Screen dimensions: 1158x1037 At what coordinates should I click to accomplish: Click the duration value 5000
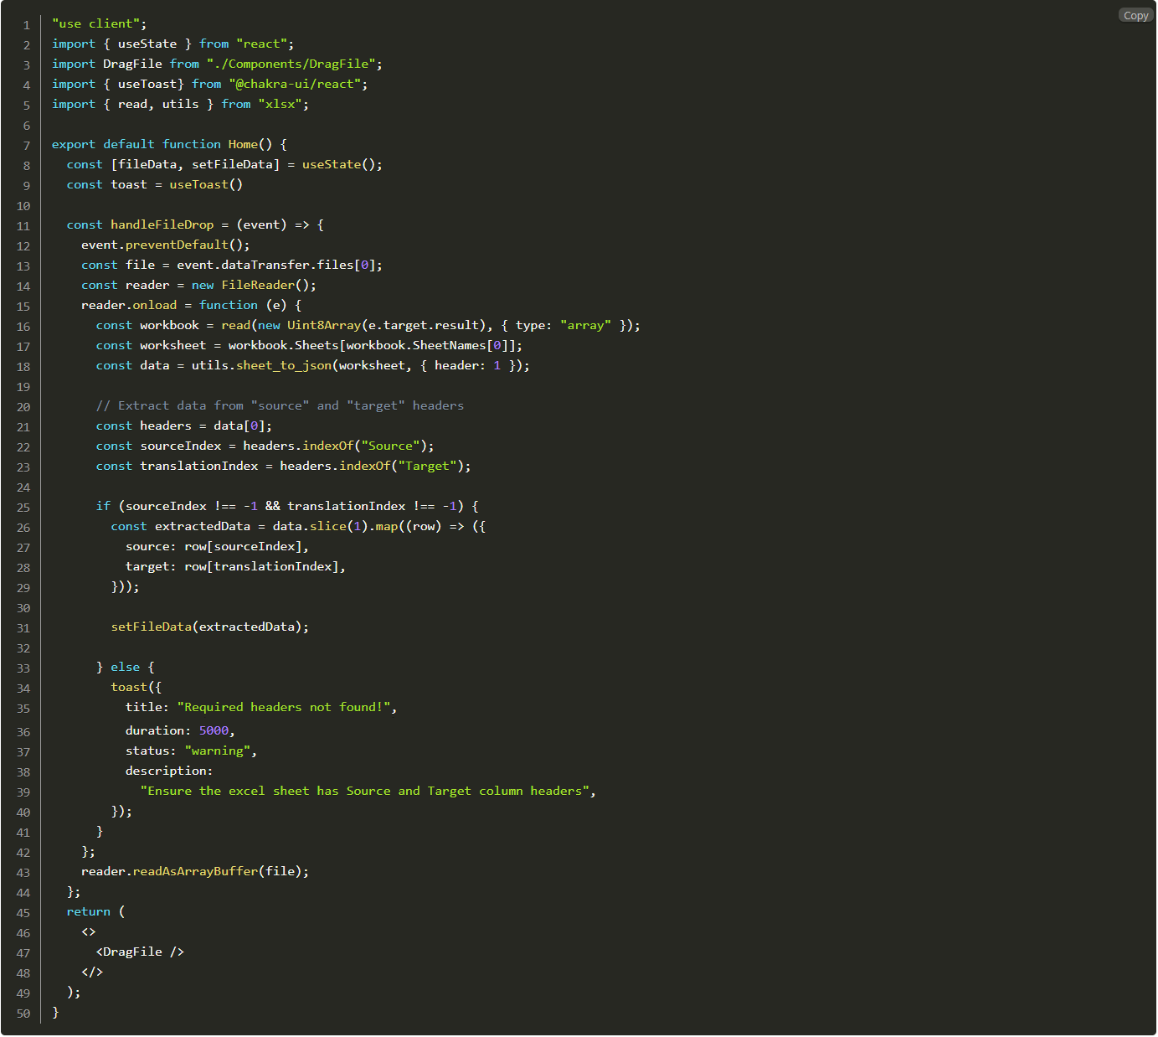pos(214,730)
